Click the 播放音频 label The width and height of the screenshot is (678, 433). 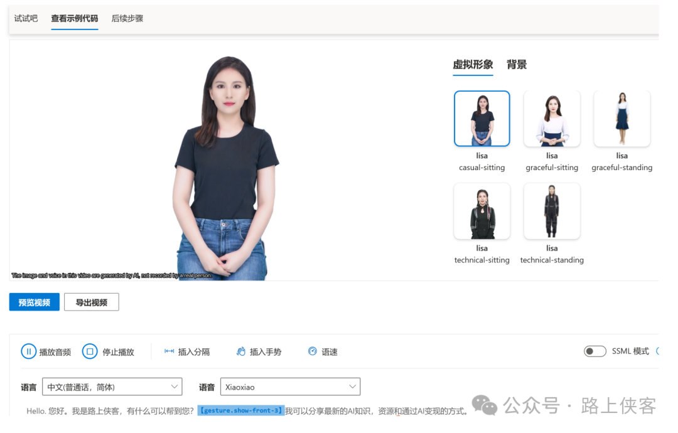pos(55,352)
